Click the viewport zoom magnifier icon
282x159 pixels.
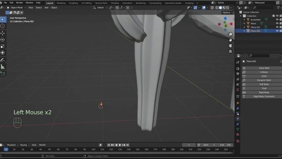[x=230, y=34]
